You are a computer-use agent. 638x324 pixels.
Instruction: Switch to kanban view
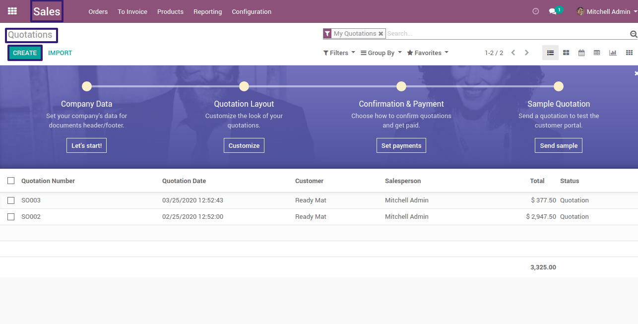pyautogui.click(x=566, y=53)
